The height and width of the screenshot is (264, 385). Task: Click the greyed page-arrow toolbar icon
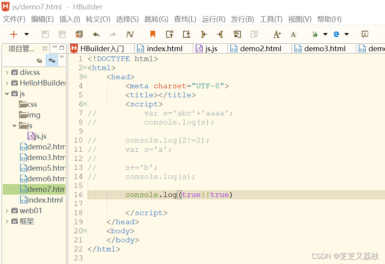(x=254, y=34)
